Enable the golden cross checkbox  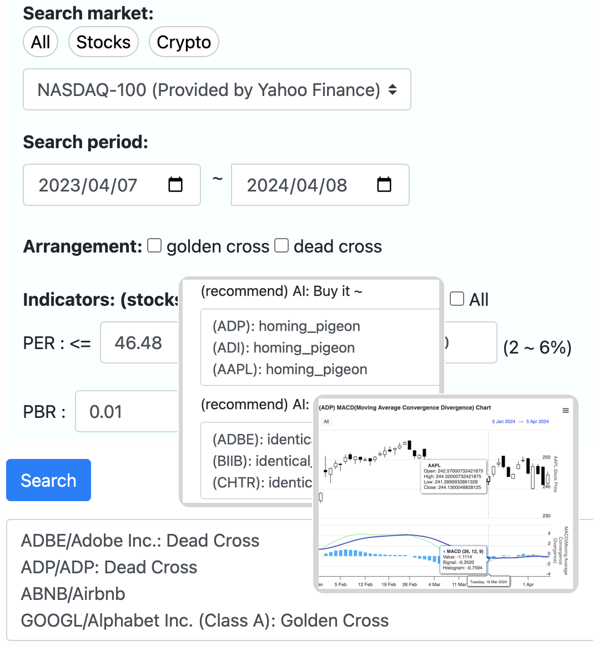coord(154,245)
